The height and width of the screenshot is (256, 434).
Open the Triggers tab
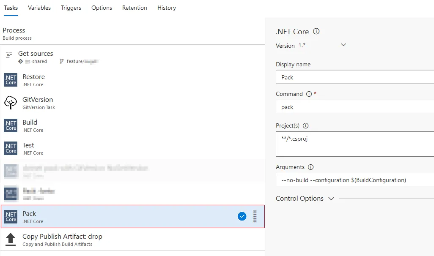(71, 8)
